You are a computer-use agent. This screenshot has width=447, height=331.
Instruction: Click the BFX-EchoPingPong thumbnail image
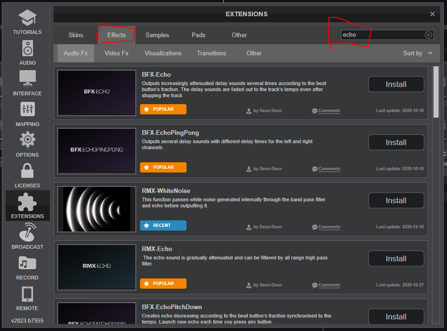97,151
